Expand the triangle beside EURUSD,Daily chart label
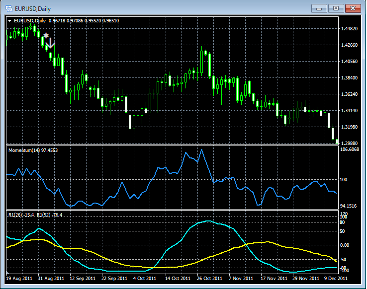The image size is (367, 289). [10, 20]
